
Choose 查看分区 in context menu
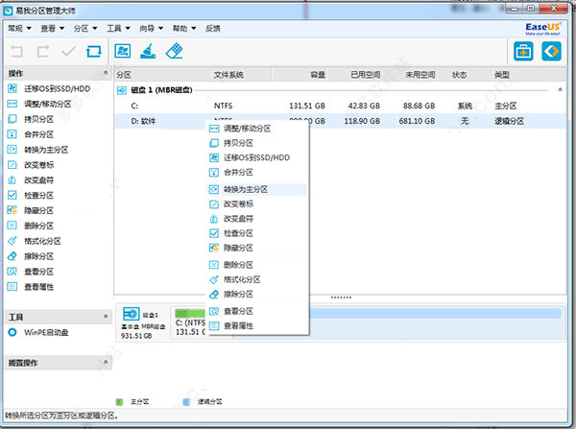pos(257,312)
